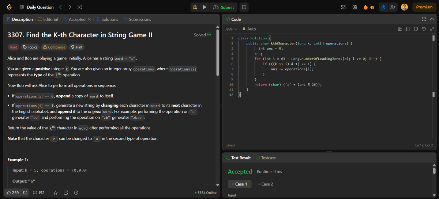The height and width of the screenshot is (199, 439).
Task: Submit the solution
Action: 223,7
